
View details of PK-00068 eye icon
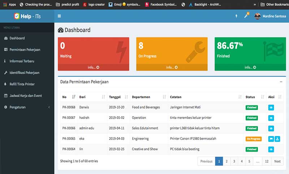coord(271,108)
